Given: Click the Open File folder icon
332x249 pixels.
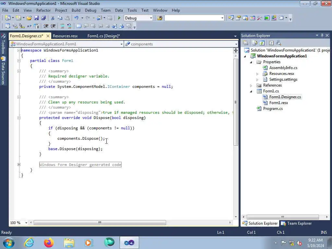Looking at the screenshot, I should 29,18.
